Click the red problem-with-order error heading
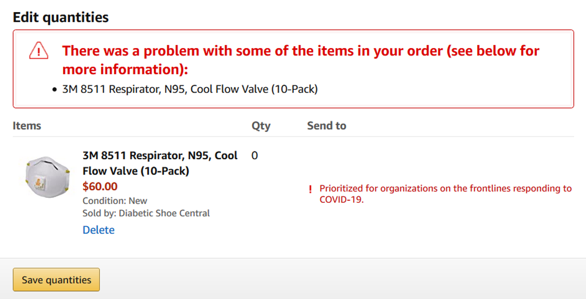586x299 pixels. pyautogui.click(x=301, y=60)
